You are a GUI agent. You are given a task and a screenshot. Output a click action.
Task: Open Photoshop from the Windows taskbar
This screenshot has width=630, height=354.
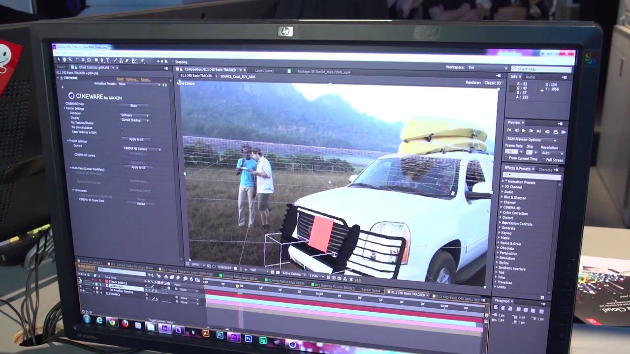click(x=249, y=339)
